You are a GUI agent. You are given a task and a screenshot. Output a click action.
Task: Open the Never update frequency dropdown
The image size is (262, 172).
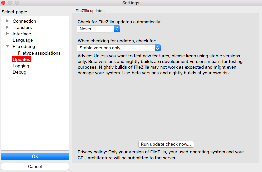(x=98, y=29)
